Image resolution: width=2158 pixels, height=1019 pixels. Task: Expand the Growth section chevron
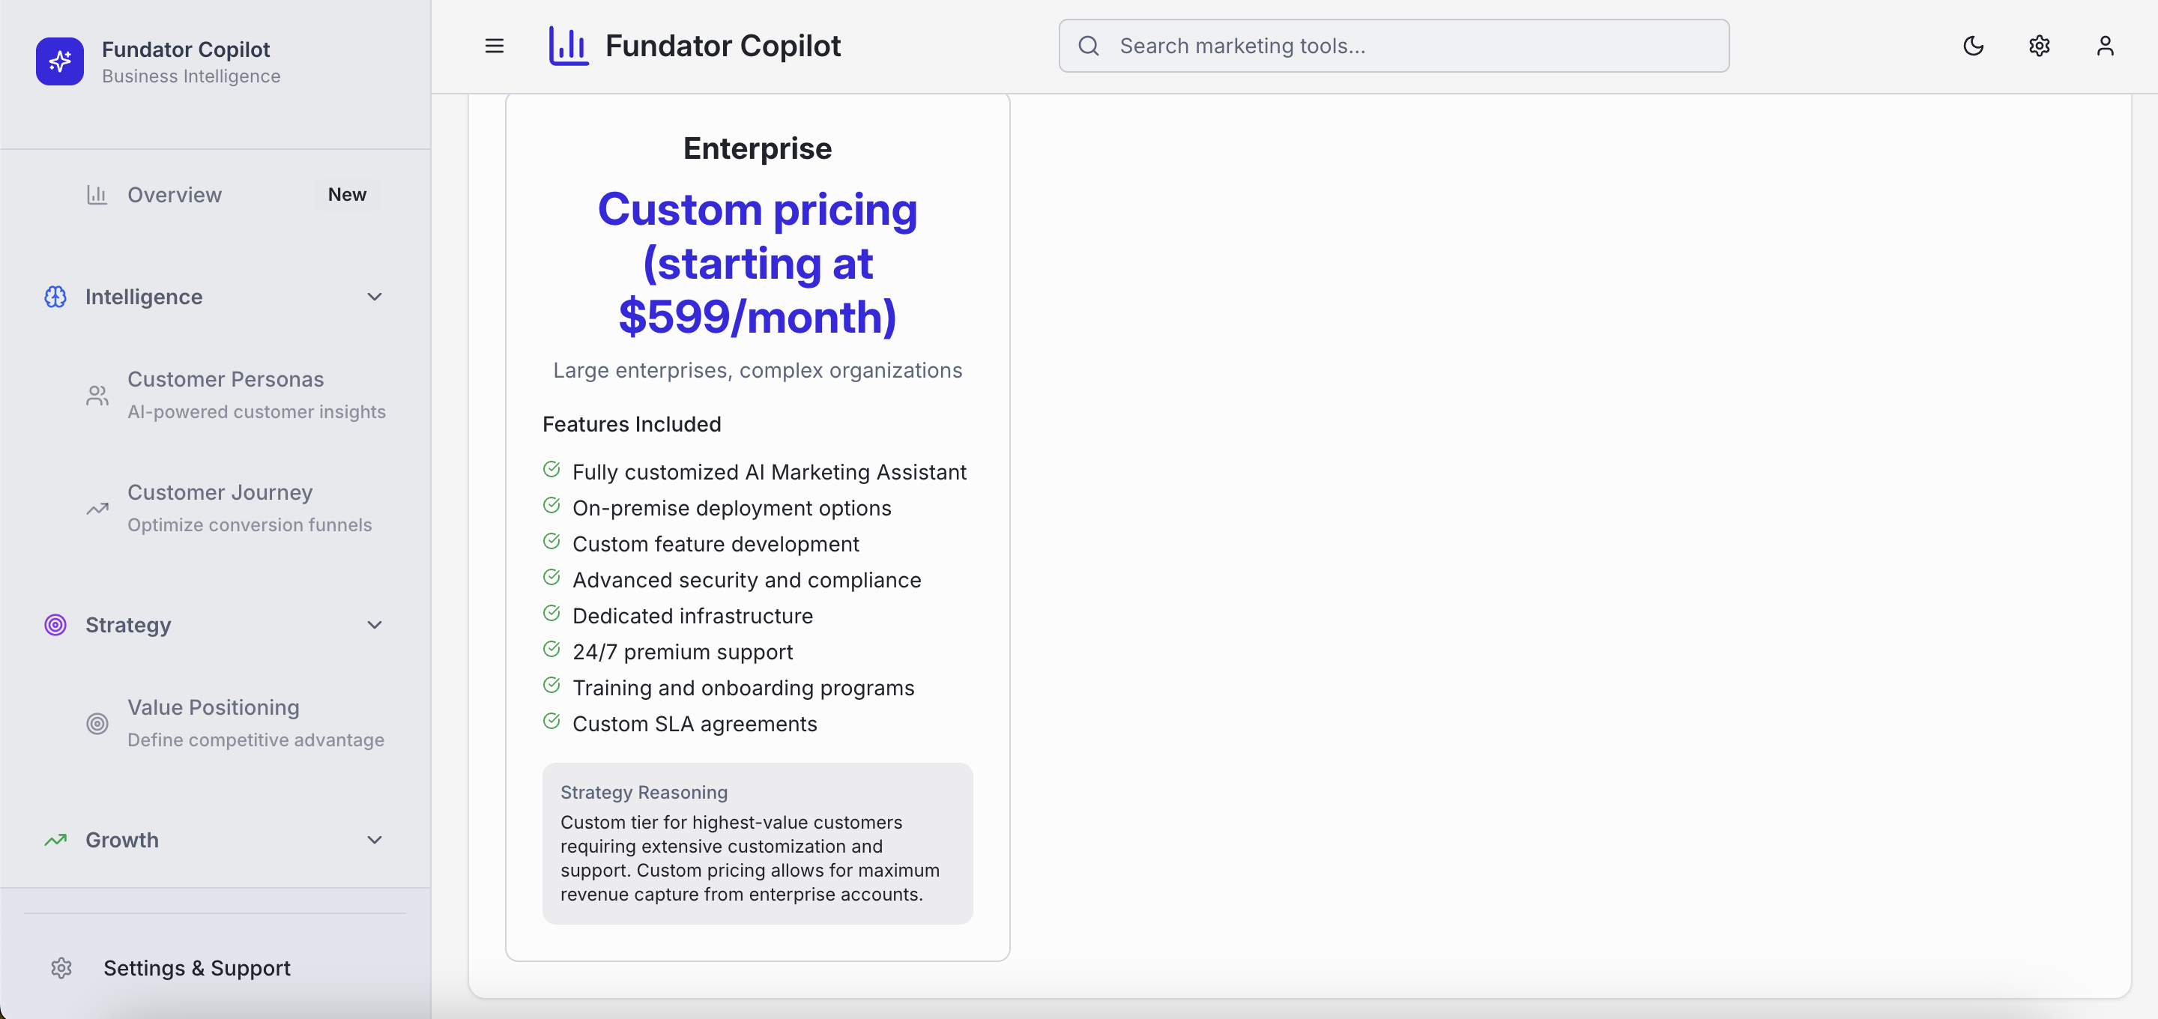point(375,840)
